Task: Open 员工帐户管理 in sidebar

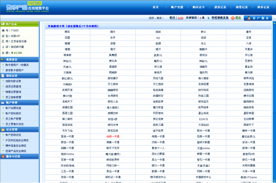Action: (13, 119)
